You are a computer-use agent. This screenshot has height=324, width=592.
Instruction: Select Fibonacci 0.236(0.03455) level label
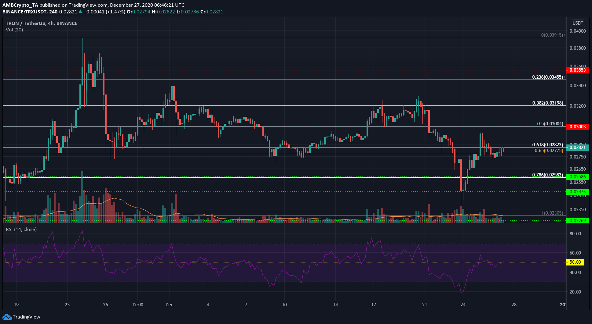click(547, 77)
